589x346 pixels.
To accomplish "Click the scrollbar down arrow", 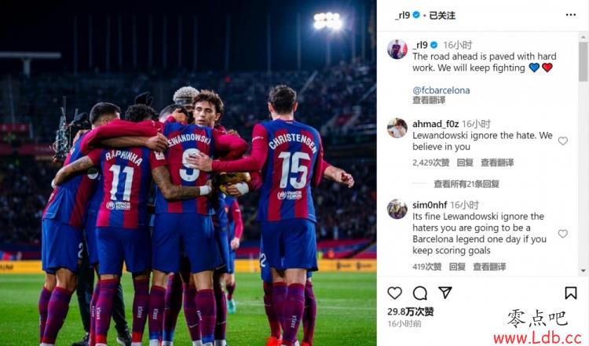I will pyautogui.click(x=583, y=270).
